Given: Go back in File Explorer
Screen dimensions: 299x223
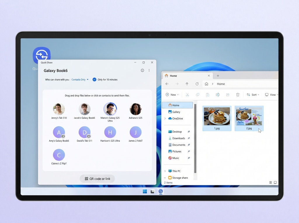Looking at the screenshot, I should (167, 84).
